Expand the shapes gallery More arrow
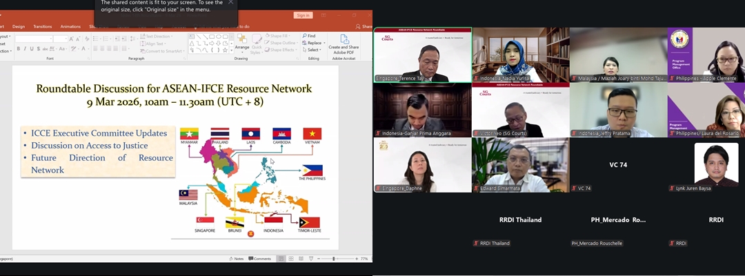The image size is (745, 276). tap(231, 50)
